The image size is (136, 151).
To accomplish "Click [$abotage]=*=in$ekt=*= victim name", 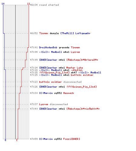I will click(x=83, y=109).
